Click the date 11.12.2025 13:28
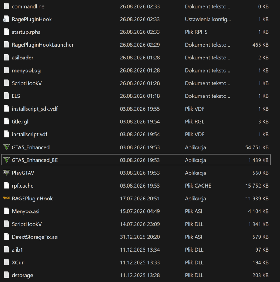The width and height of the screenshot is (280, 282). click(x=140, y=275)
